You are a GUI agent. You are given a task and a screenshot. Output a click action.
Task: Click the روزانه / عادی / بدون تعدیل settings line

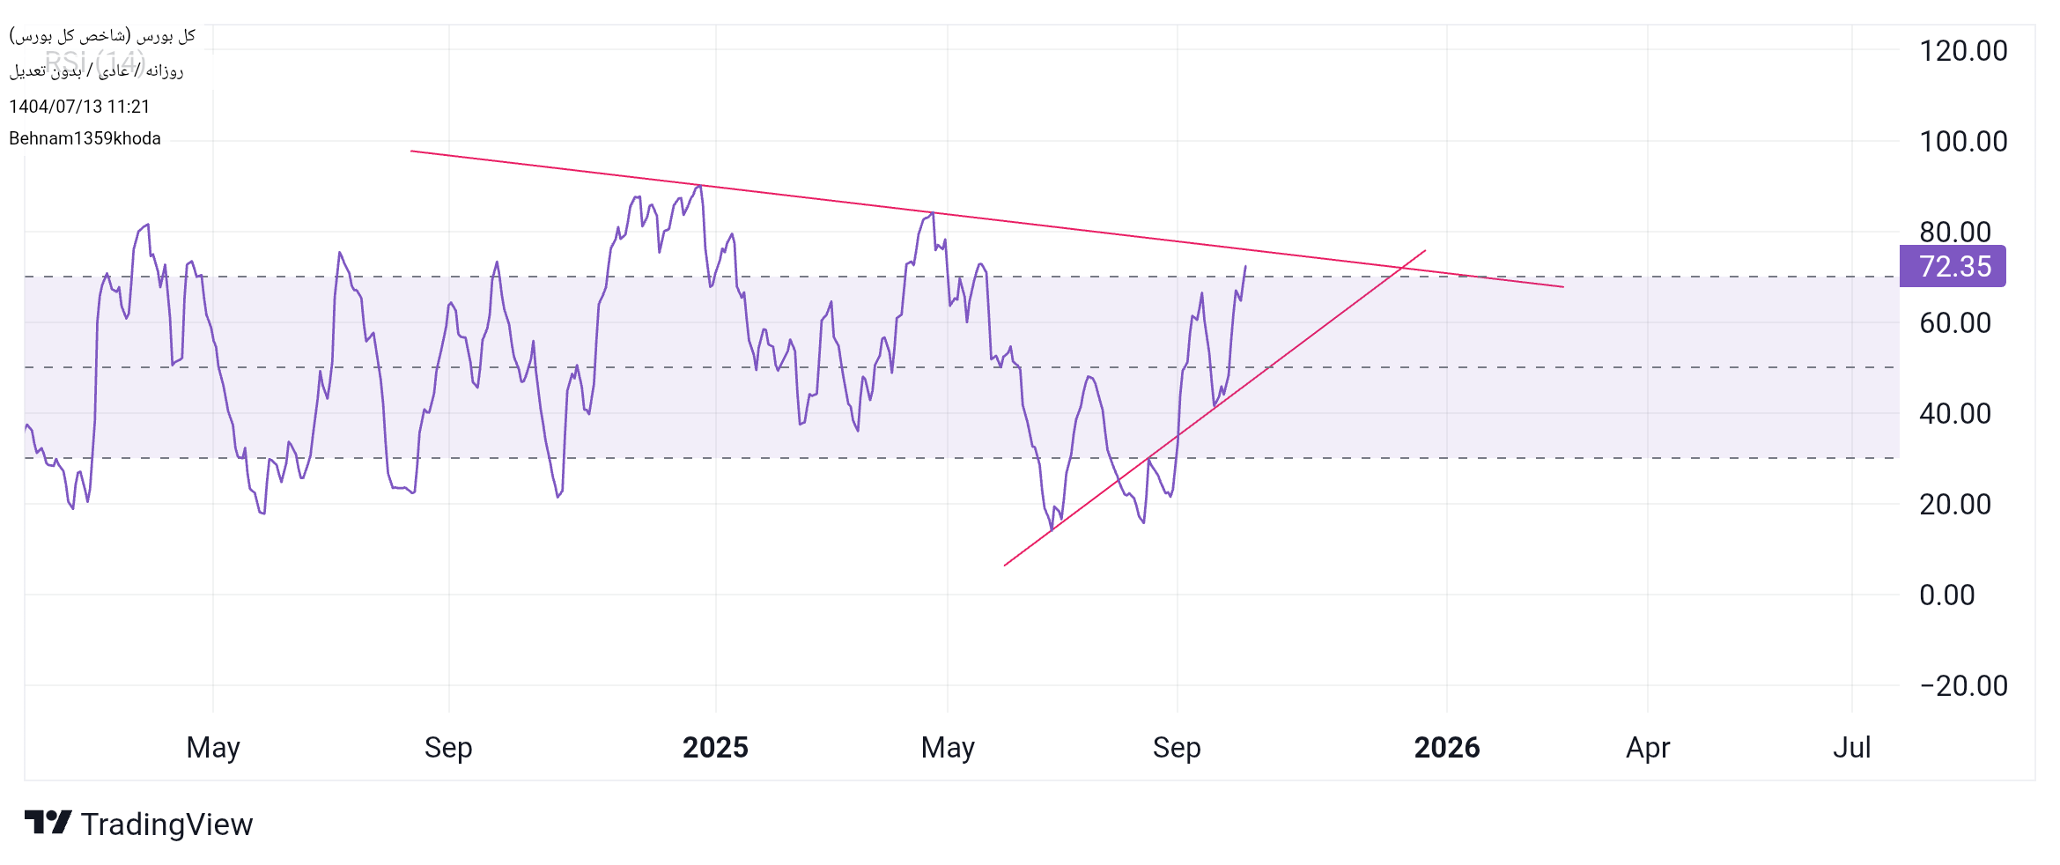[97, 72]
